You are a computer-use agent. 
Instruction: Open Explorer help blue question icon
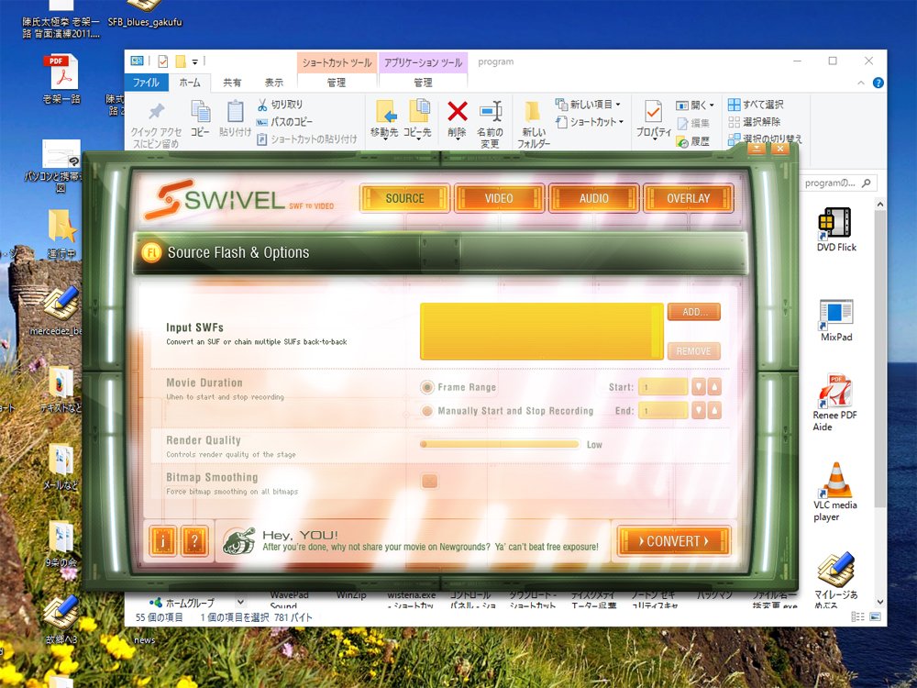(x=878, y=83)
